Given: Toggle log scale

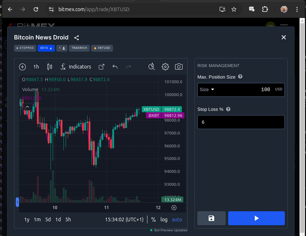Looking at the screenshot, I should [x=164, y=220].
